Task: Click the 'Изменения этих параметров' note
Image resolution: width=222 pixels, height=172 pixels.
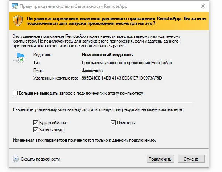Action: coord(84,141)
